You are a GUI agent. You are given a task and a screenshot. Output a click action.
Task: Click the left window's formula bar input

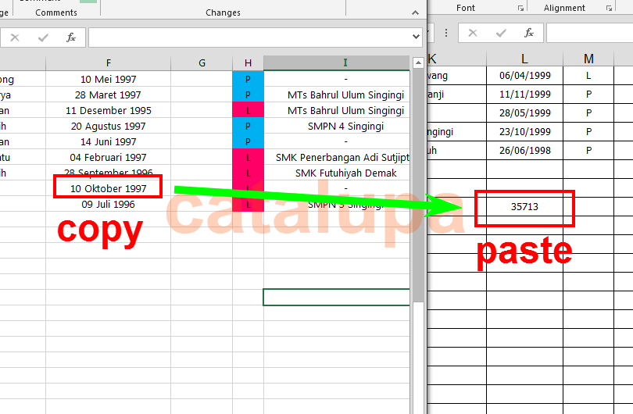250,37
